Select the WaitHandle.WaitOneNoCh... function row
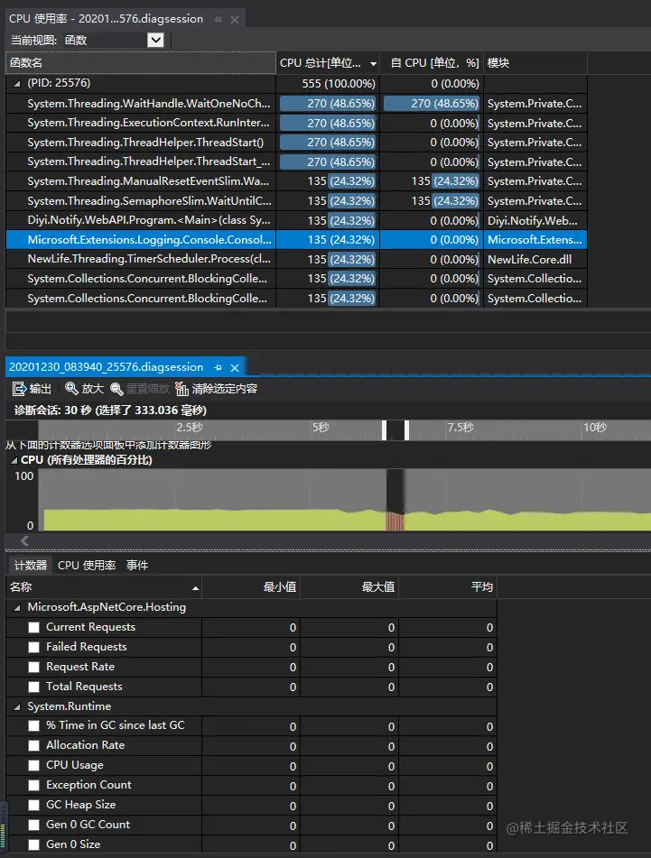This screenshot has height=858, width=651. (296, 104)
